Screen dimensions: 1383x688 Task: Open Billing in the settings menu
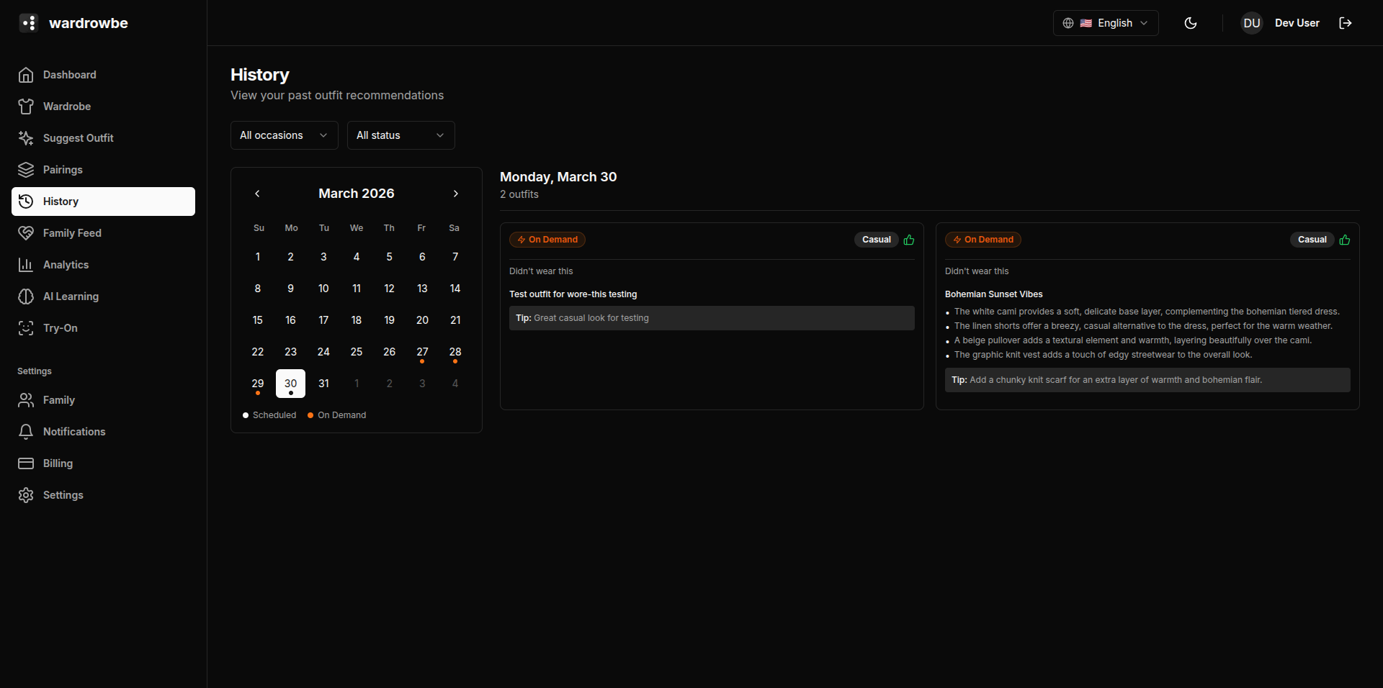[58, 463]
